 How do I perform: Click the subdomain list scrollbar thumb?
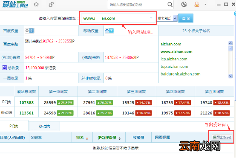[x=230, y=48]
